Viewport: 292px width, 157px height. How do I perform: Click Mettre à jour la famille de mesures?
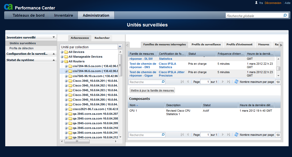(x=152, y=90)
